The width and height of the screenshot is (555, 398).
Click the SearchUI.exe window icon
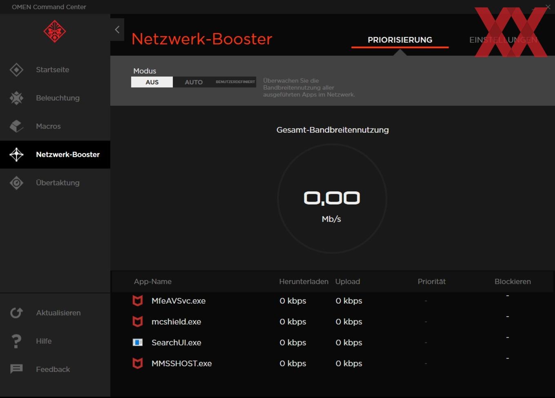tap(138, 342)
